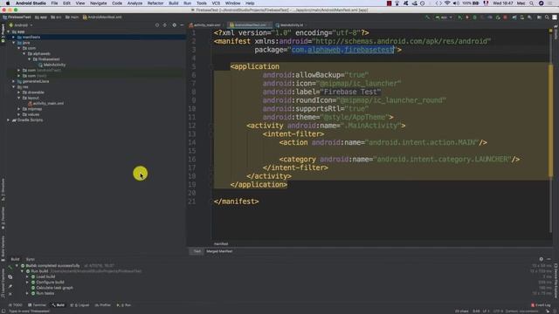Open the File menu
Viewport: 559px width, 314px height.
54,3
